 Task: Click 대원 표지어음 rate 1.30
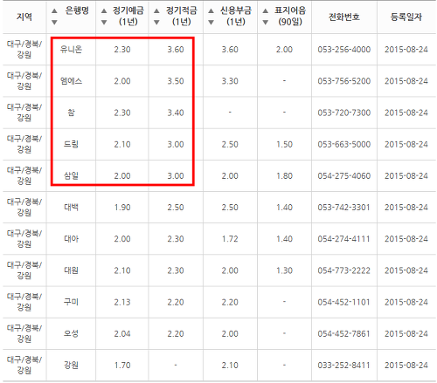(x=284, y=270)
